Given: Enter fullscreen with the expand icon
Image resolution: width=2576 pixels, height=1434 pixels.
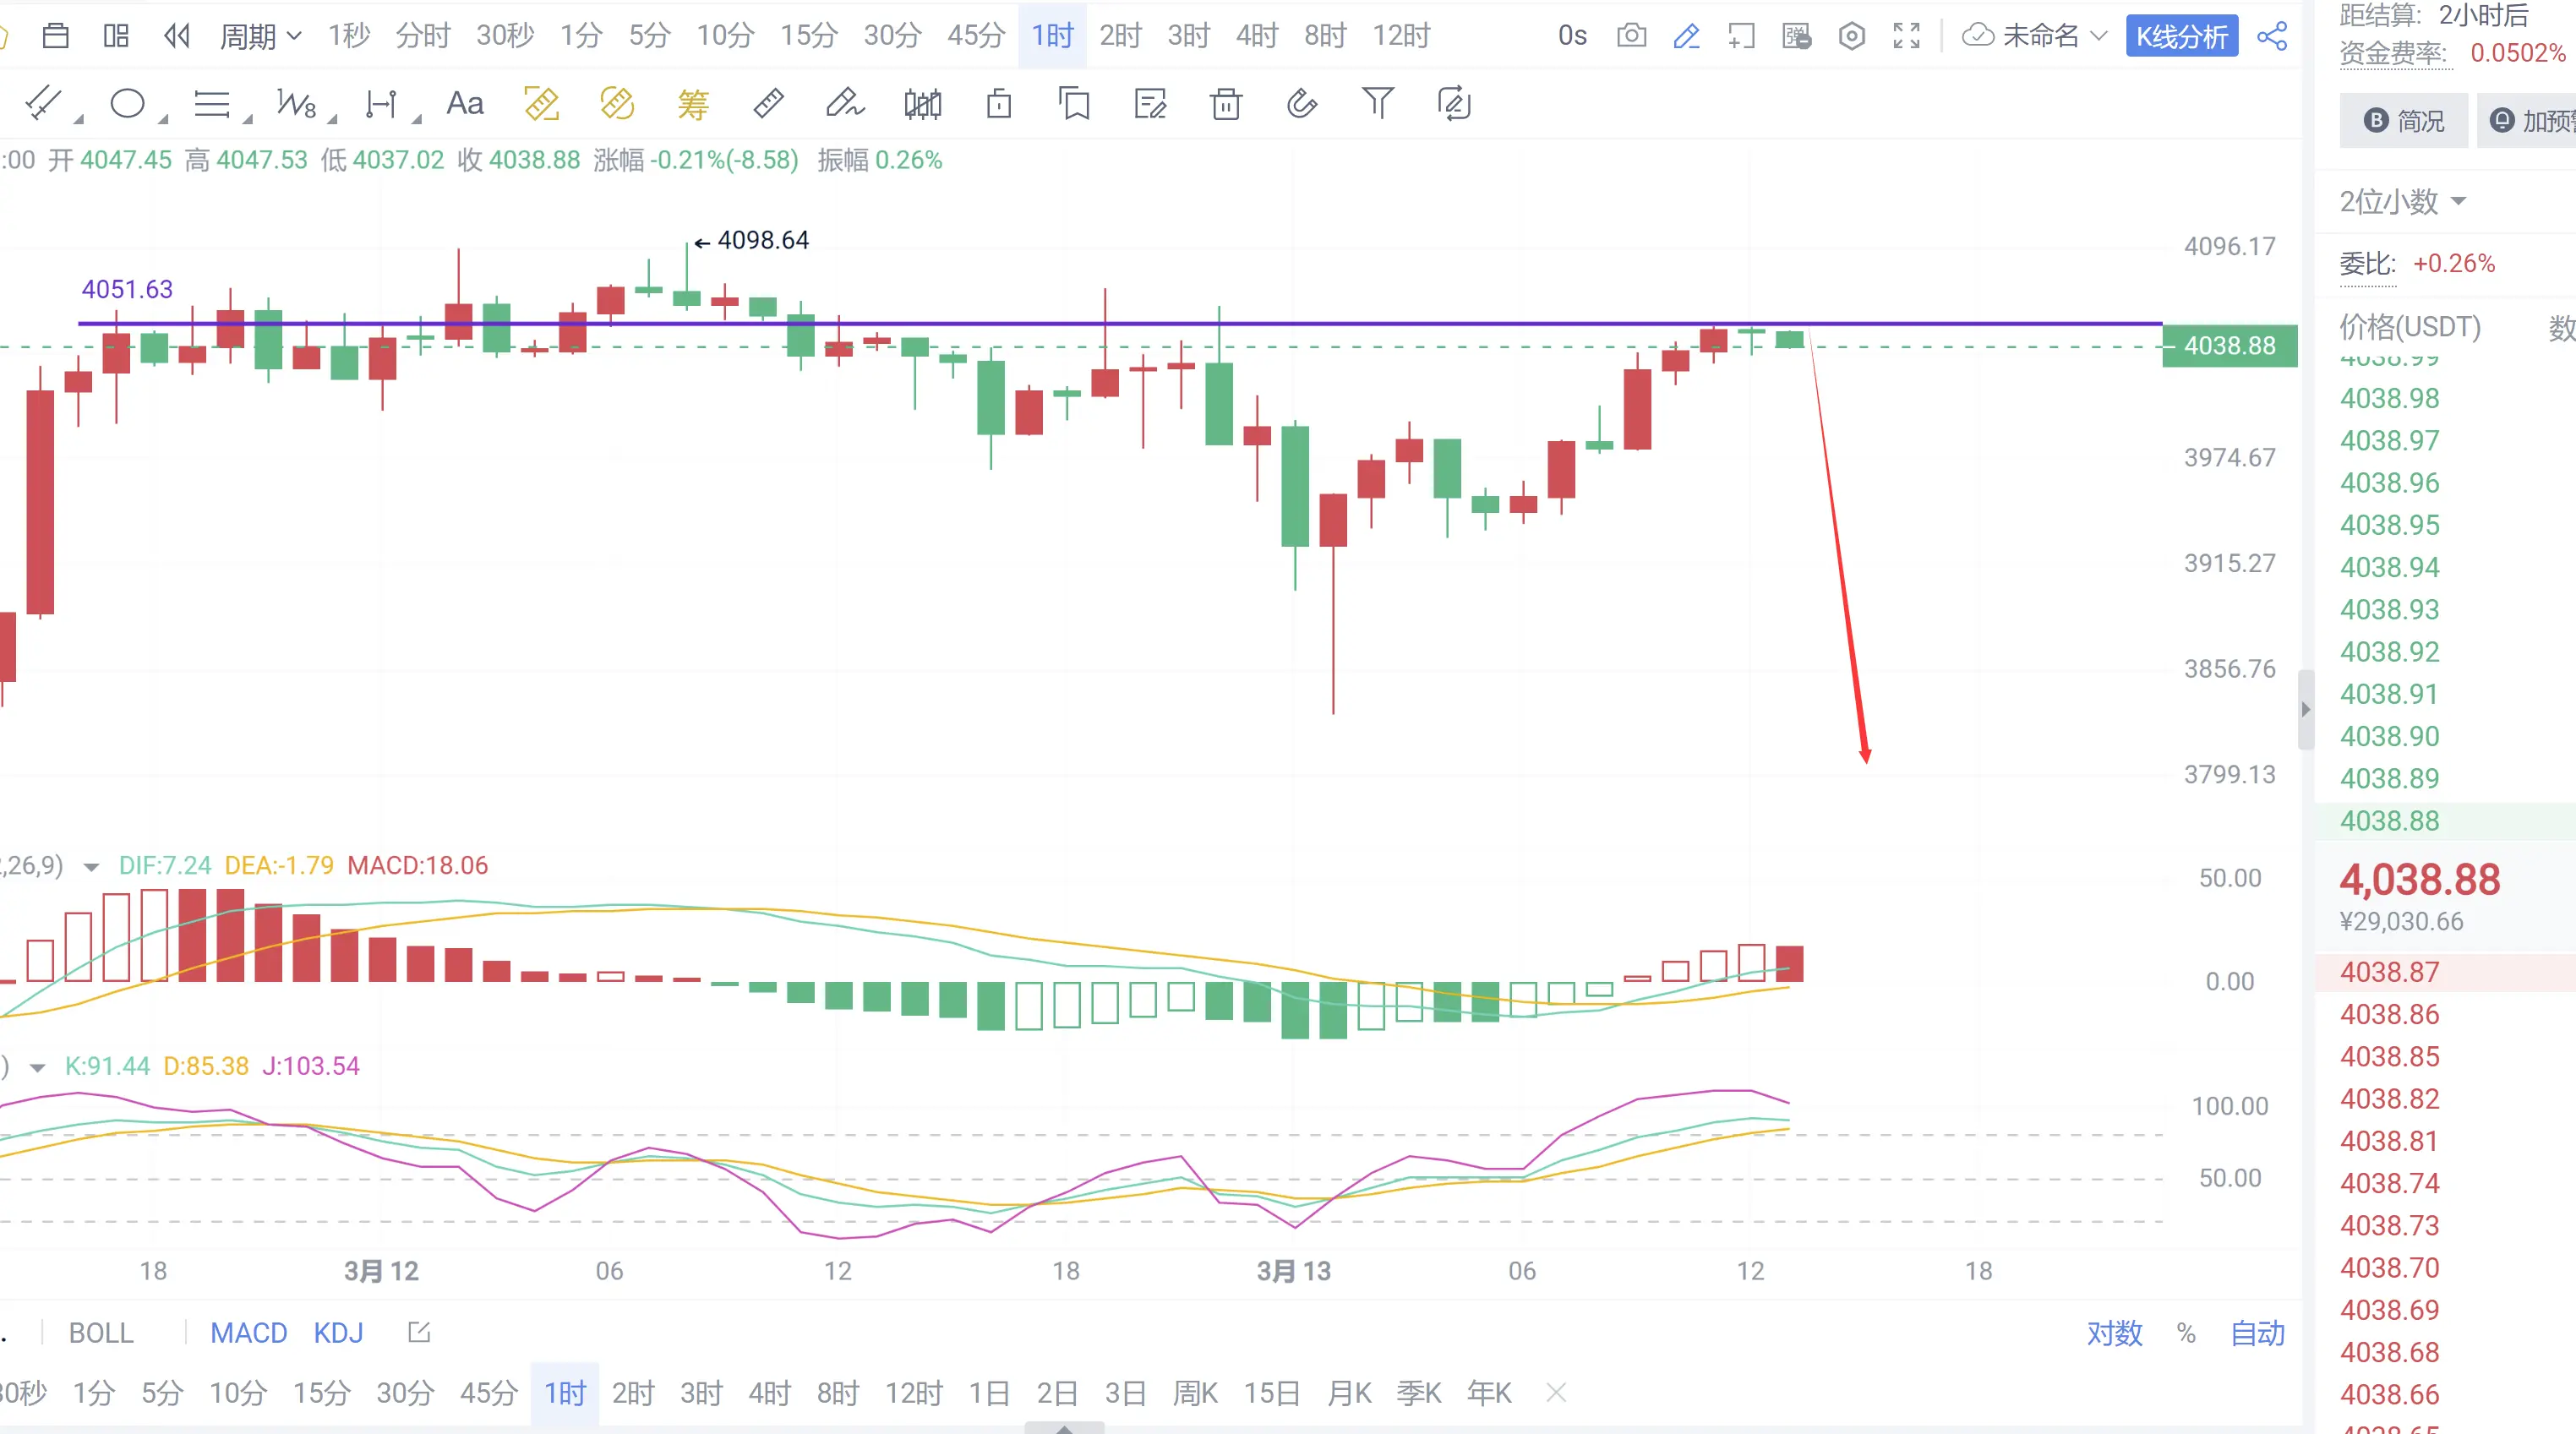Looking at the screenshot, I should pos(1906,36).
